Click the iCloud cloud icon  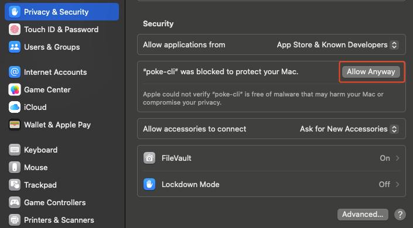(15, 108)
